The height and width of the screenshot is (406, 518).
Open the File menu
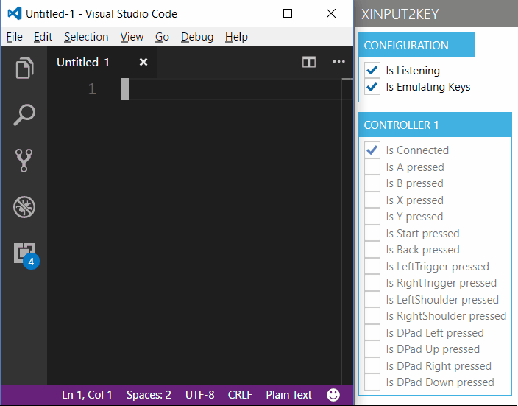[x=15, y=37]
